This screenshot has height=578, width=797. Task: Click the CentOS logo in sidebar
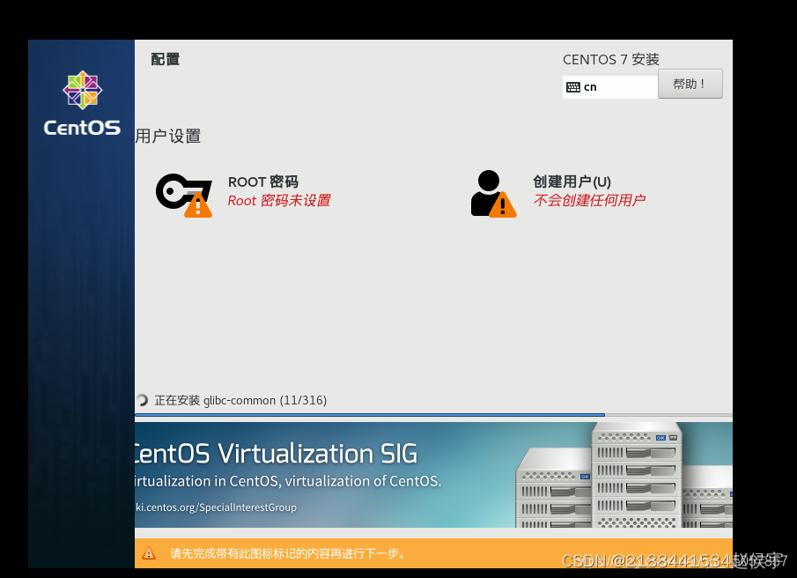pos(83,103)
